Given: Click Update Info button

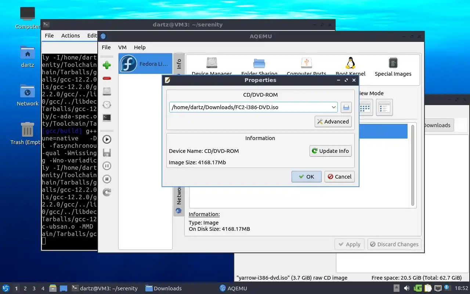Looking at the screenshot, I should [x=330, y=151].
